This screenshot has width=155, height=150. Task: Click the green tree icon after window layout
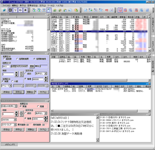tap(55, 10)
